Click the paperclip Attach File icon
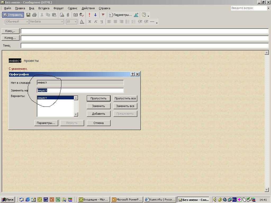The height and width of the screenshot is (203, 271). tap(68, 15)
